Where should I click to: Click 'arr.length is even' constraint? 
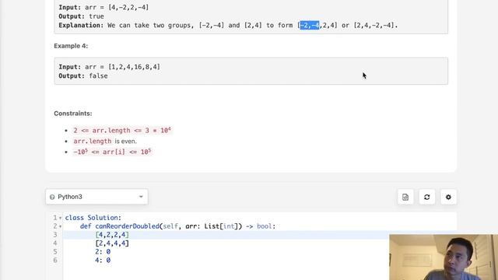105,142
